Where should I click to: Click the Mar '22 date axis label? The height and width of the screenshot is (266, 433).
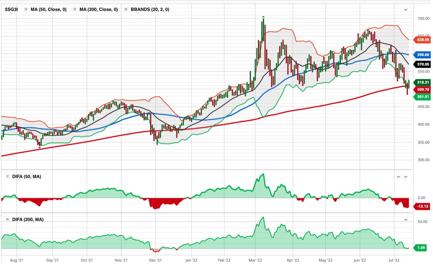tap(256, 260)
